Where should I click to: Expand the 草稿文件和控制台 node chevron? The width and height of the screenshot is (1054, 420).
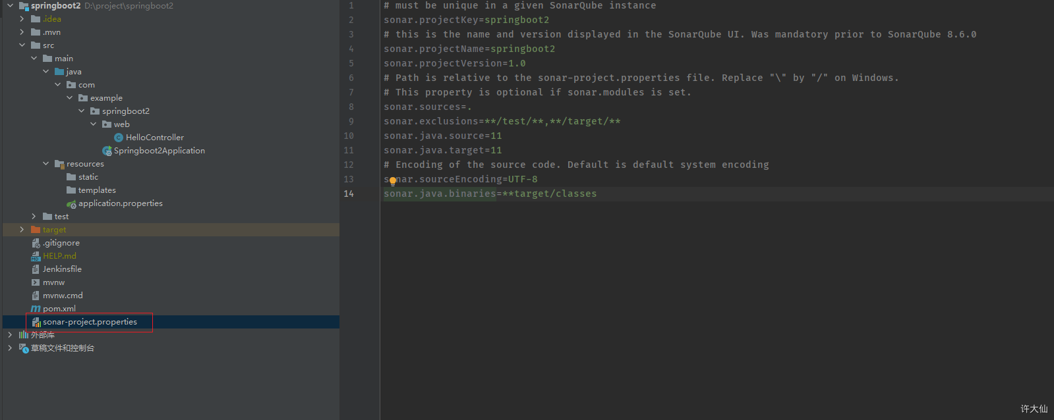[x=11, y=348]
